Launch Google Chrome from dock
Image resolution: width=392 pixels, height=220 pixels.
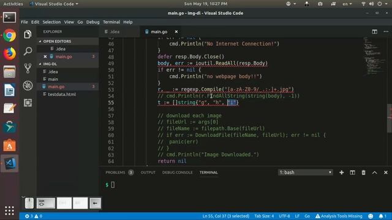[x=10, y=35]
